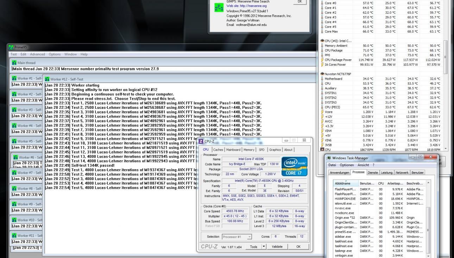
Task: Click the CPU fan RPM icon in HWiNFO
Action: point(322,150)
